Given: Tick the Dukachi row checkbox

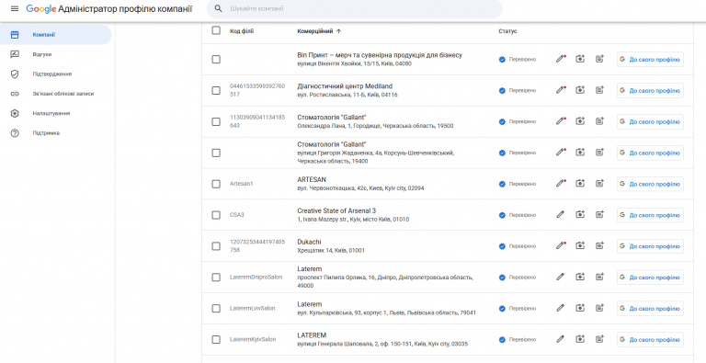Looking at the screenshot, I should click(216, 246).
